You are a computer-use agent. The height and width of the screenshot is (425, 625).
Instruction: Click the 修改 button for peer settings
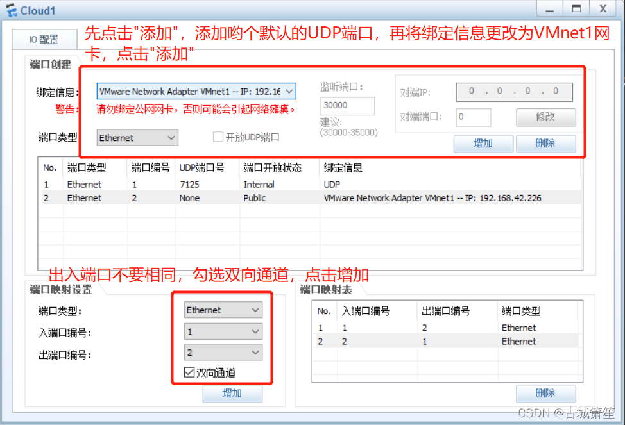[x=545, y=117]
